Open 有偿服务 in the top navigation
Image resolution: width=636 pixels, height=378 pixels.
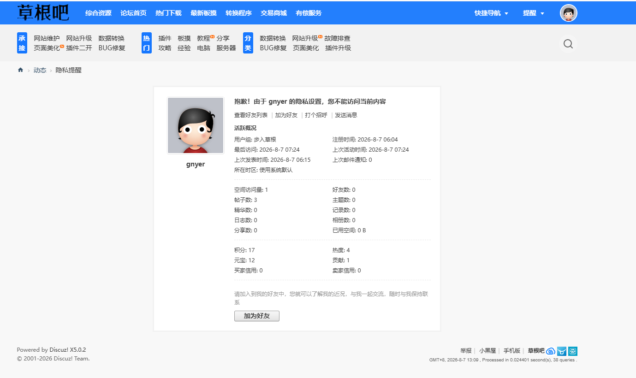pos(309,13)
